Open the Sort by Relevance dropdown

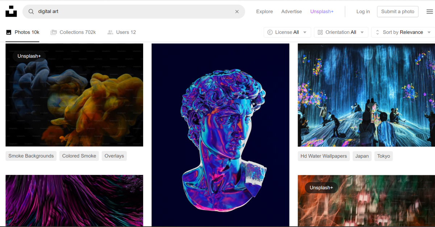click(403, 32)
